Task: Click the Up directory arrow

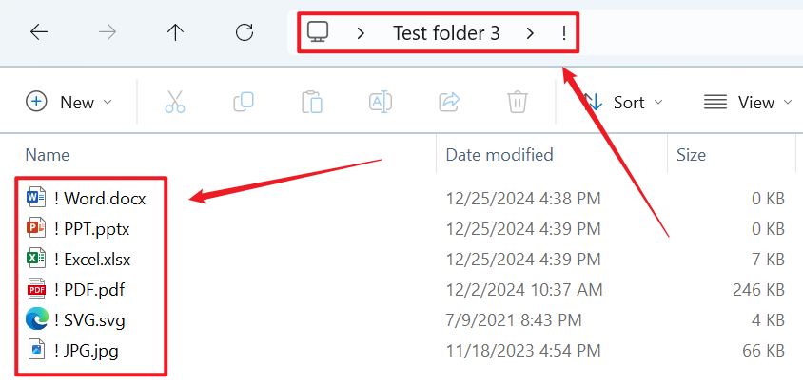Action: (x=175, y=32)
